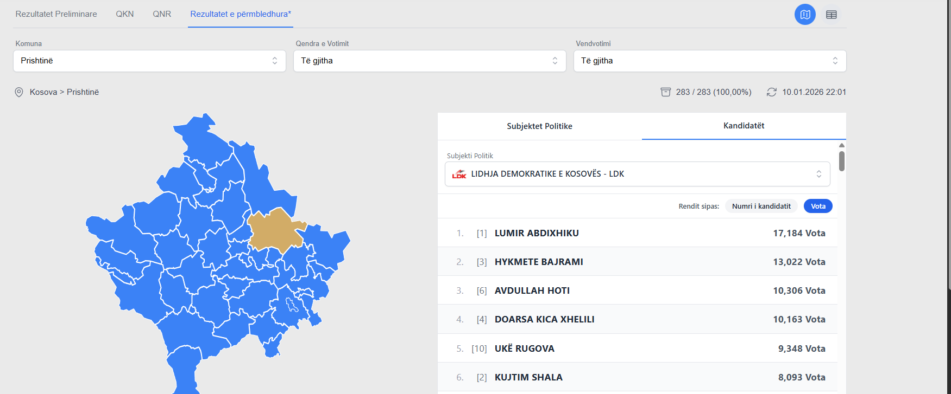Viewport: 951px width, 394px height.
Task: Switch to map view icon
Action: tap(805, 15)
